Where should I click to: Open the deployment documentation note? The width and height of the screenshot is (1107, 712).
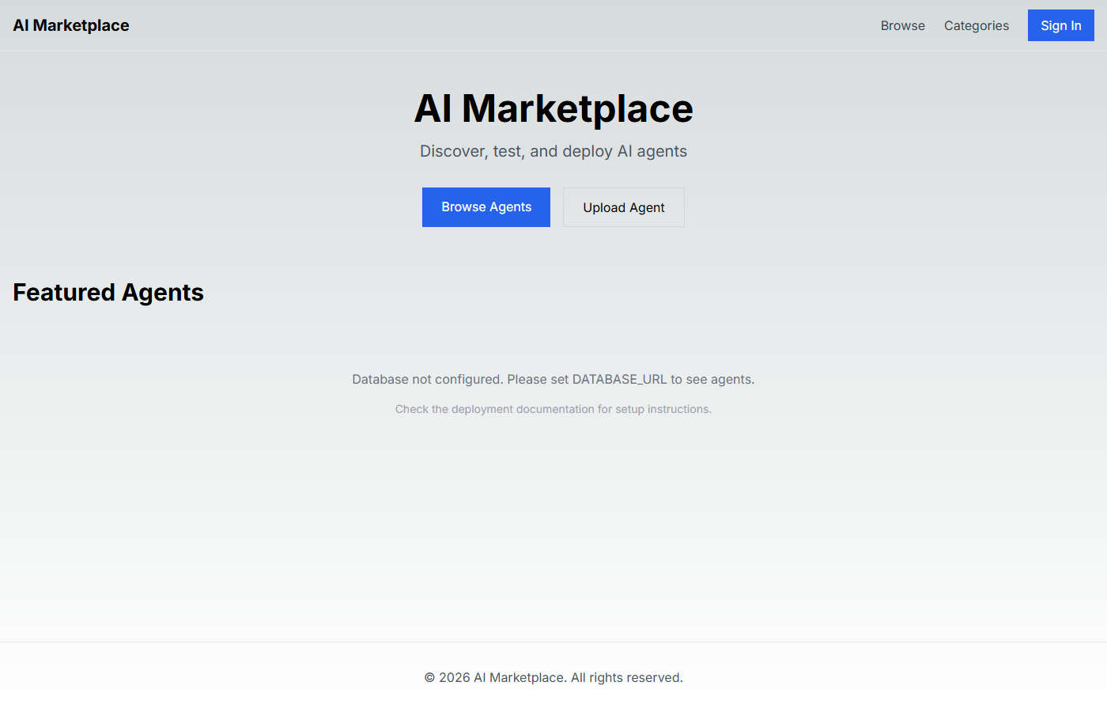click(x=553, y=409)
